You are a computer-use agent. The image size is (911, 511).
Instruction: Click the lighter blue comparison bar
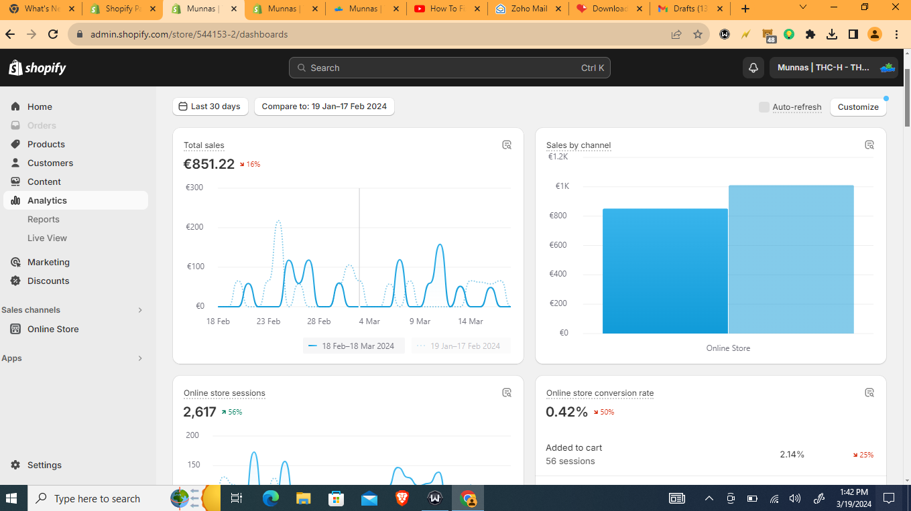(x=791, y=259)
